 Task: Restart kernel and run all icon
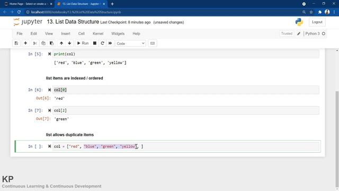(110, 44)
